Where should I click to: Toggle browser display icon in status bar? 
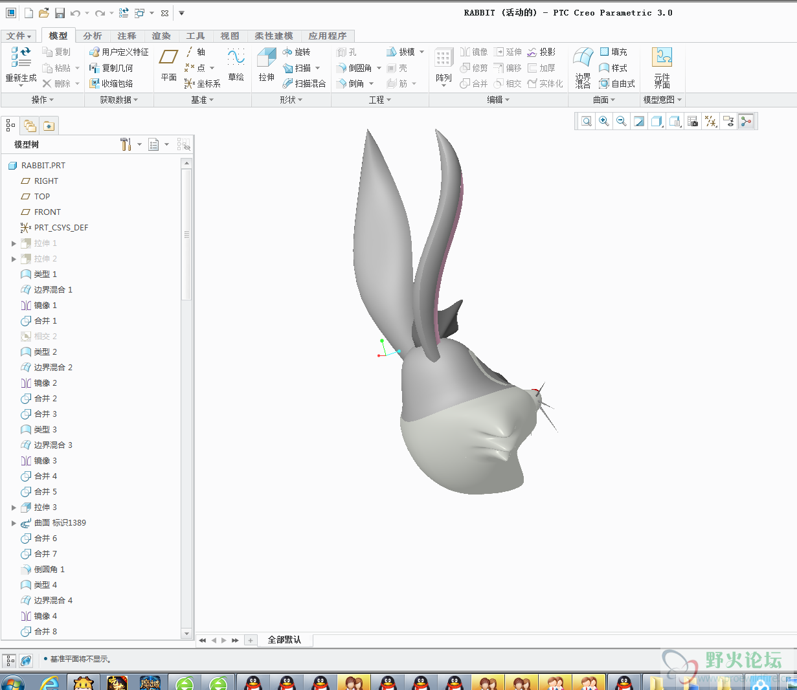coord(26,660)
